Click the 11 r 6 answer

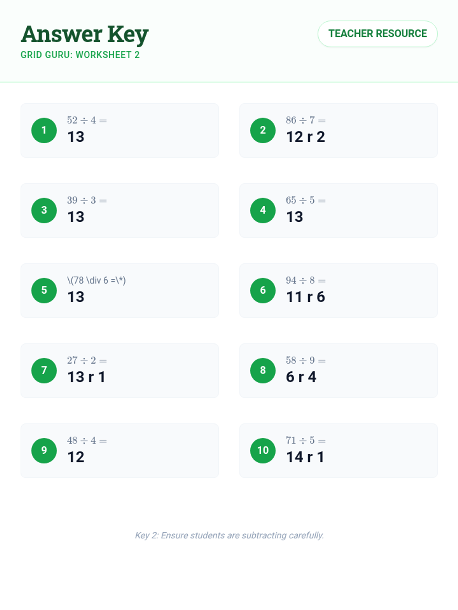(x=306, y=297)
